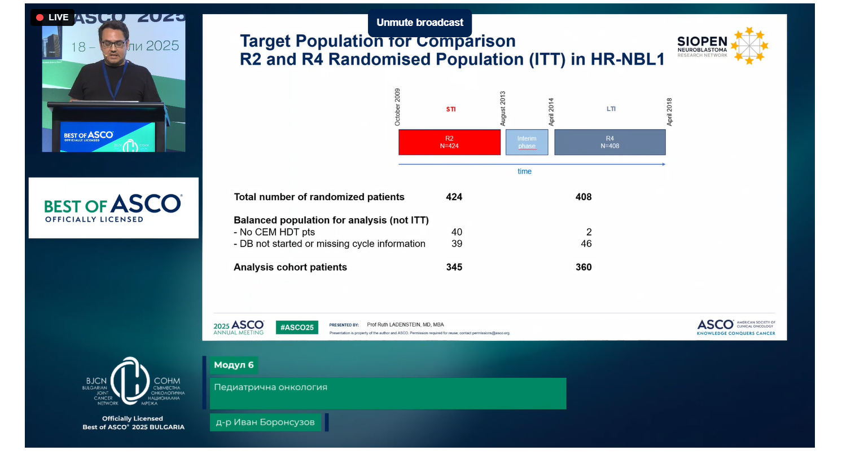
Task: Click the Unmute broadcast button
Action: point(419,23)
